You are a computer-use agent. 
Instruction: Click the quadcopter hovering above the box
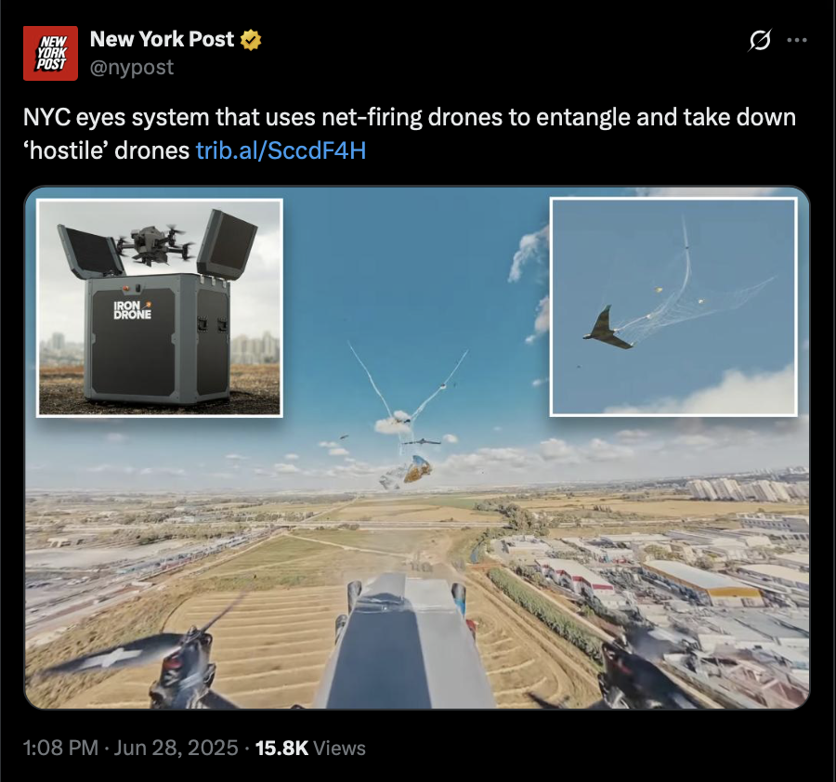pos(154,245)
